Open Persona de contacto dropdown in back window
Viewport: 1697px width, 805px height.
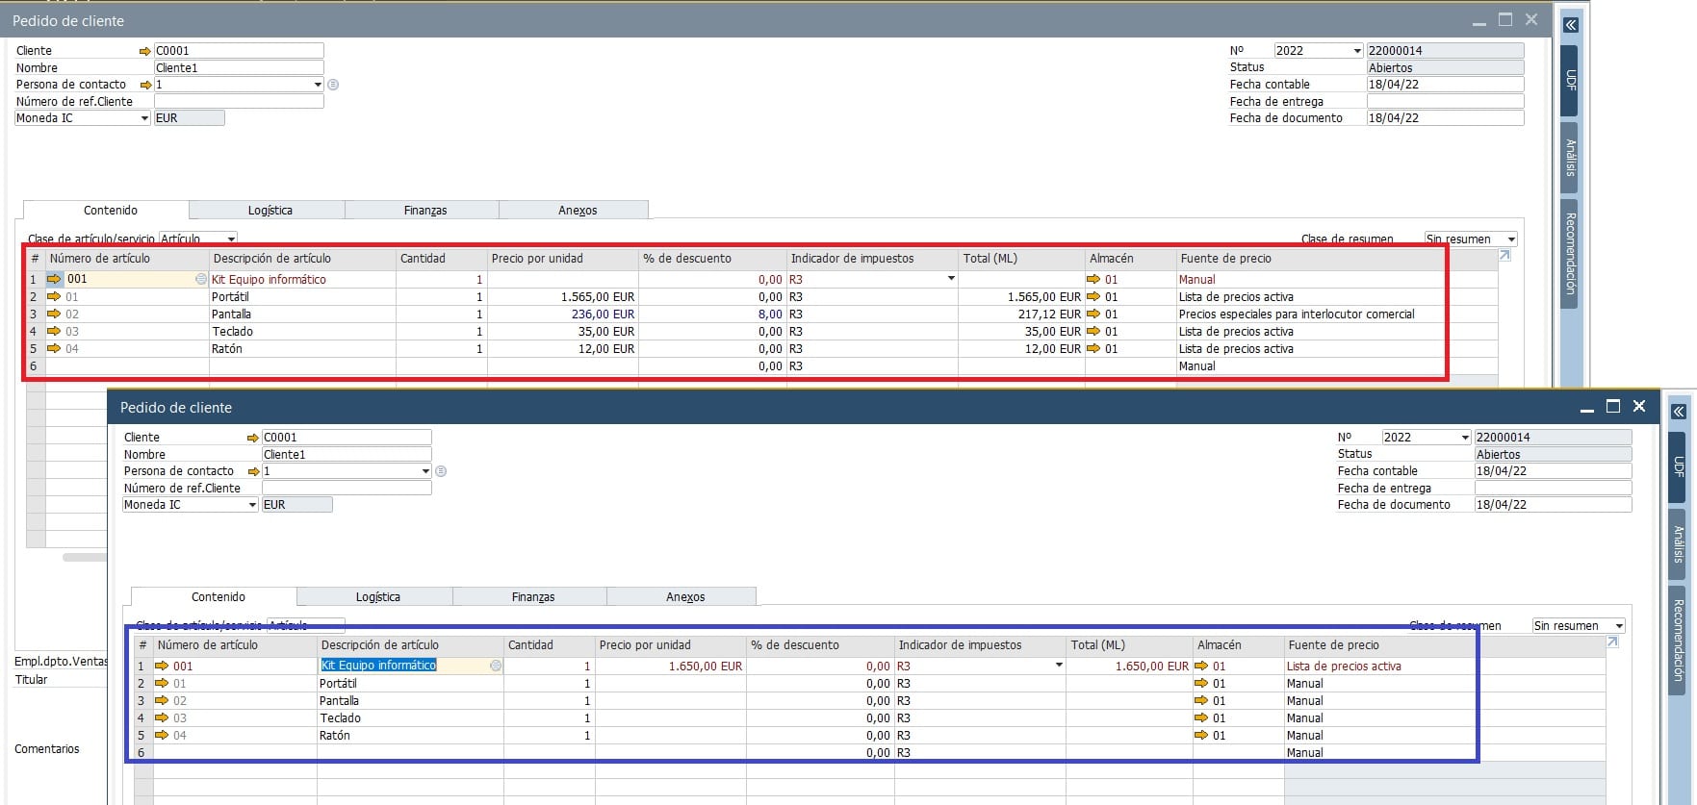318,85
